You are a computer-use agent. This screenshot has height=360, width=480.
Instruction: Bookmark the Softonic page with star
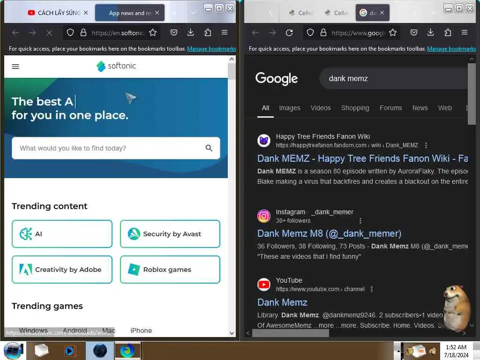point(153,32)
